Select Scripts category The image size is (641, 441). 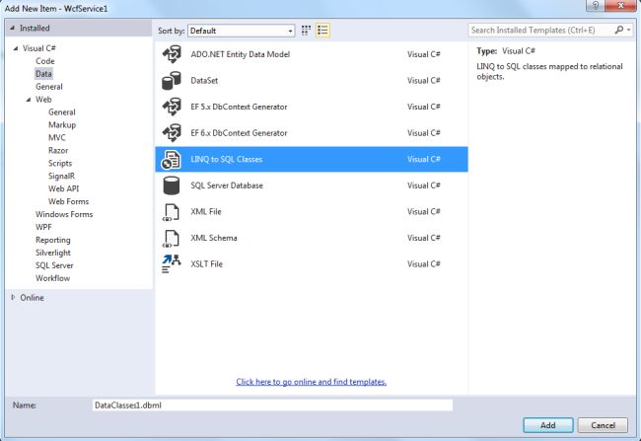click(x=60, y=163)
